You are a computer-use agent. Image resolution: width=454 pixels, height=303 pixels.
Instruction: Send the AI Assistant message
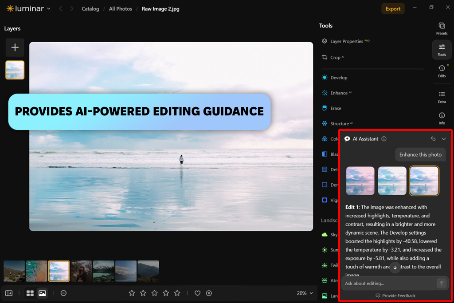(x=442, y=283)
